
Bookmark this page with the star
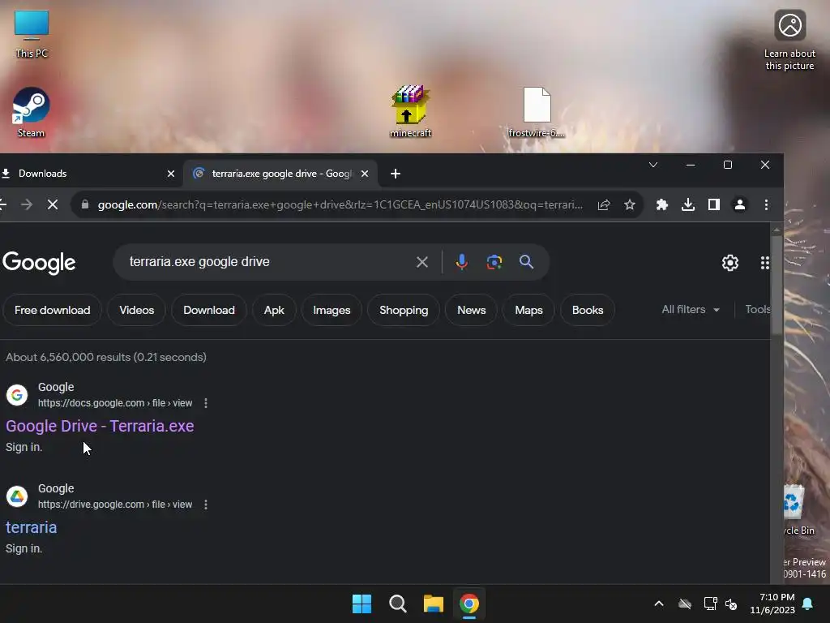tap(629, 204)
